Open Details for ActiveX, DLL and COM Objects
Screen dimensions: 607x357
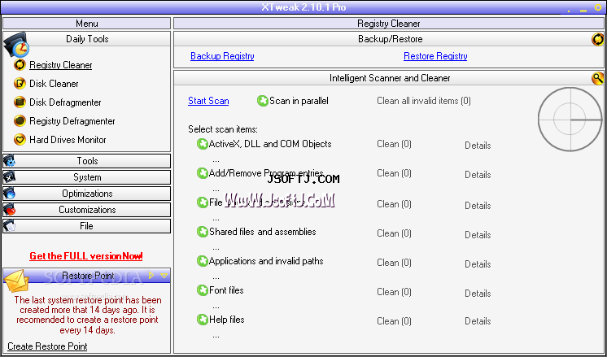point(478,146)
